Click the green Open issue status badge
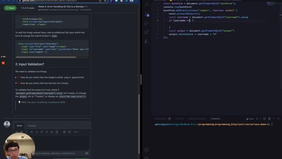Screen dimensions: 282x159 10,8
